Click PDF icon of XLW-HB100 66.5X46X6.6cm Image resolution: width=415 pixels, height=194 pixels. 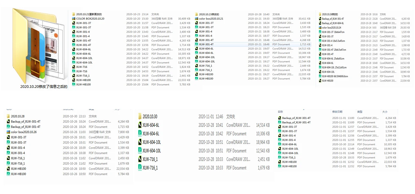pyautogui.click(x=320, y=76)
